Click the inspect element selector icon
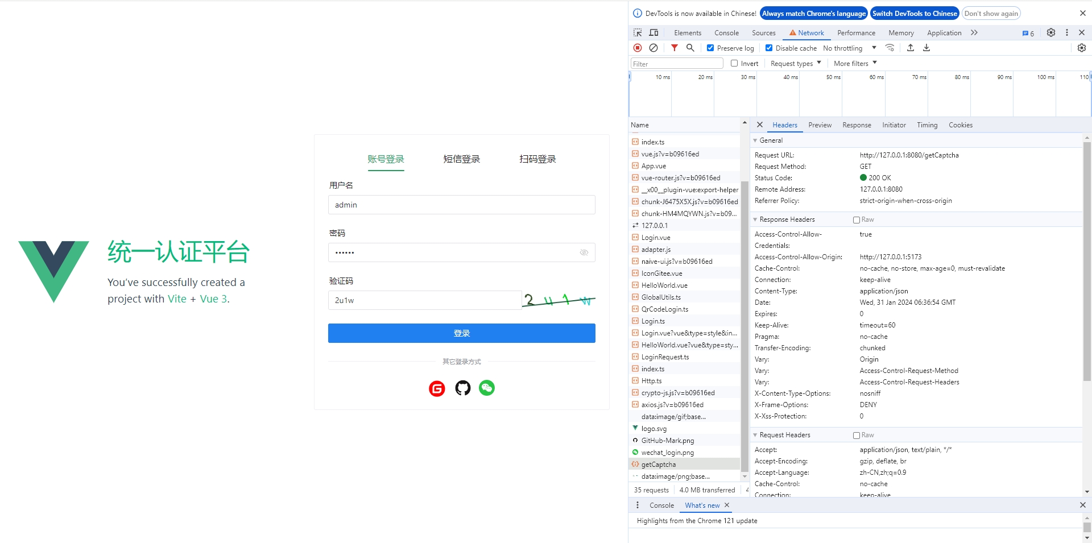The image size is (1092, 543). click(638, 33)
